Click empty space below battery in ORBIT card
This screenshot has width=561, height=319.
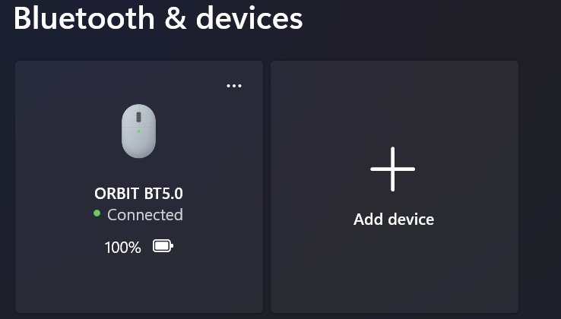(139, 283)
